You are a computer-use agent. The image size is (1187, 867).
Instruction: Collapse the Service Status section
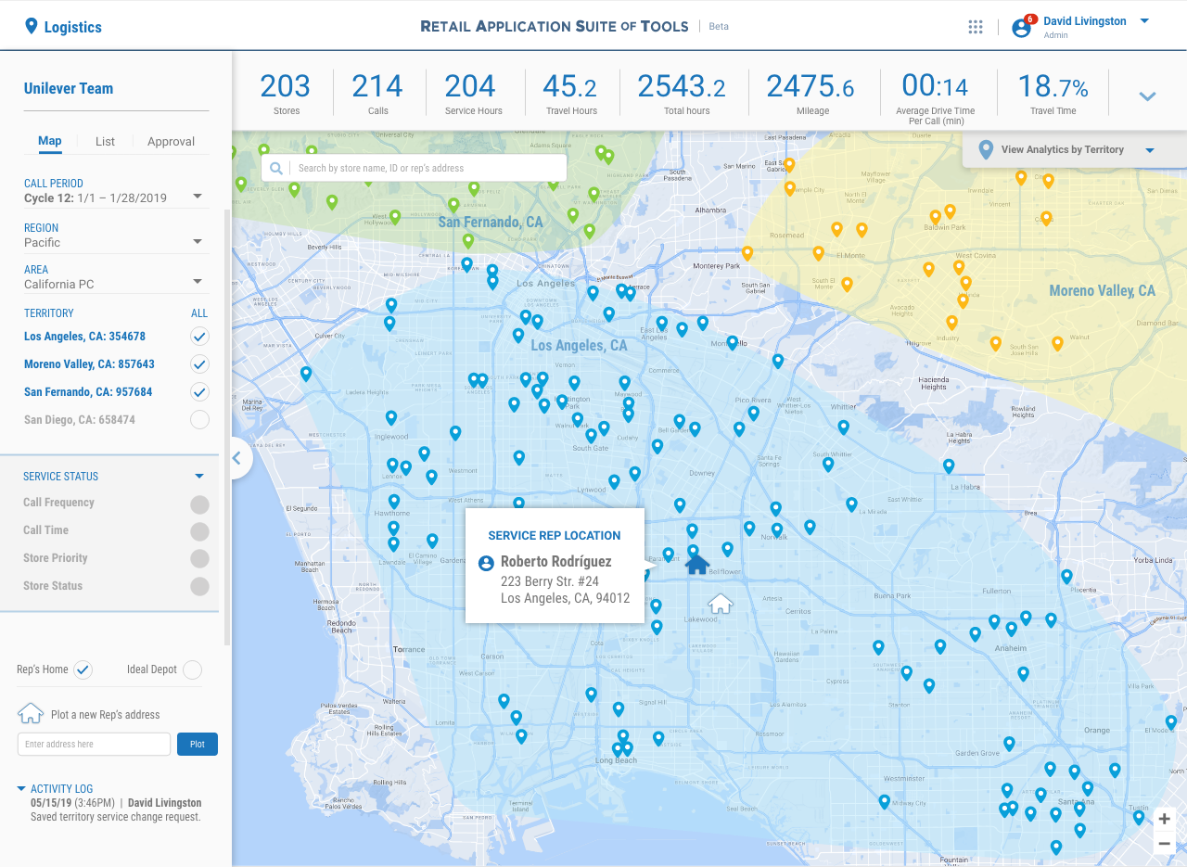point(198,477)
